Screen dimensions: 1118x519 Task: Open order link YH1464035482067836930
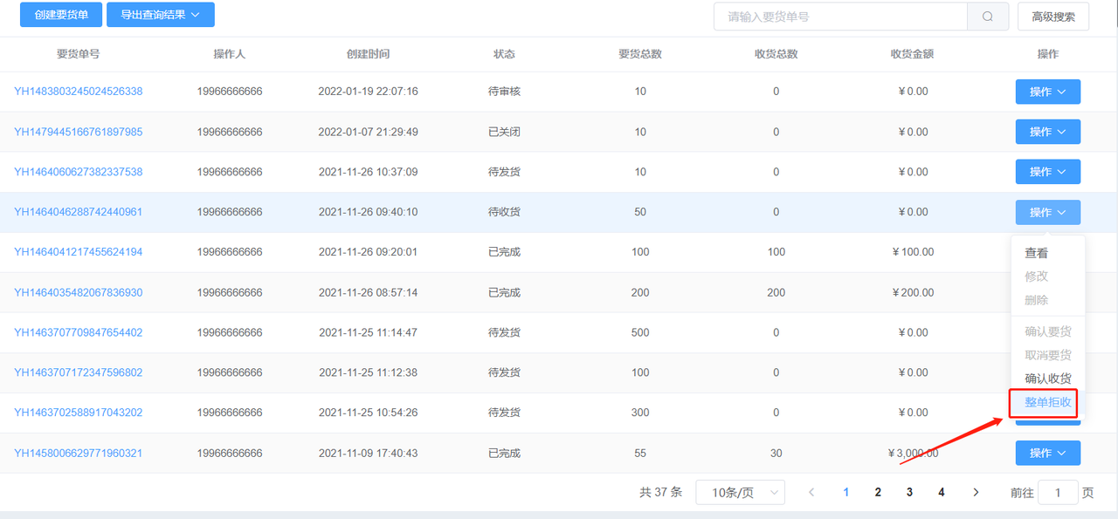(79, 292)
